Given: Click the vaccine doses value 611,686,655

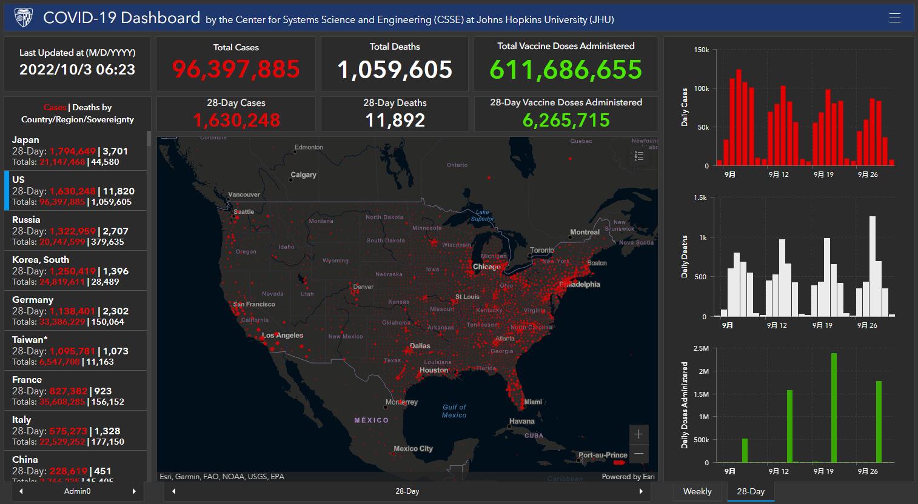Looking at the screenshot, I should pyautogui.click(x=566, y=70).
